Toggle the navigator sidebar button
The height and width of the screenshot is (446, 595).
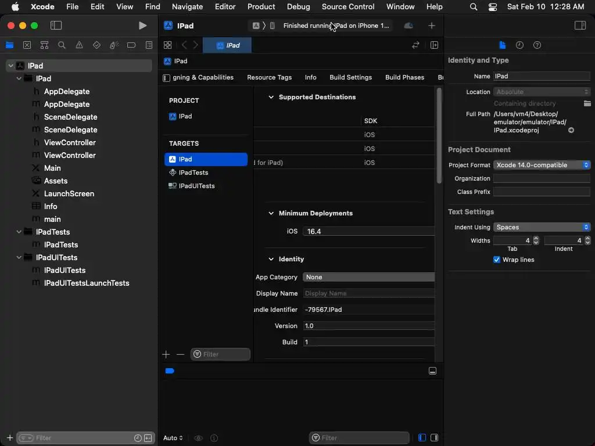(56, 26)
